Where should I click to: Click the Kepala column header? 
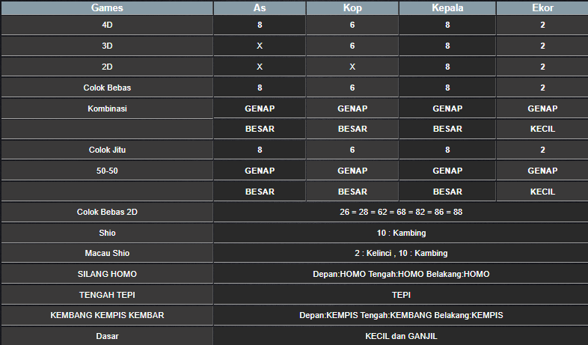[x=447, y=8]
